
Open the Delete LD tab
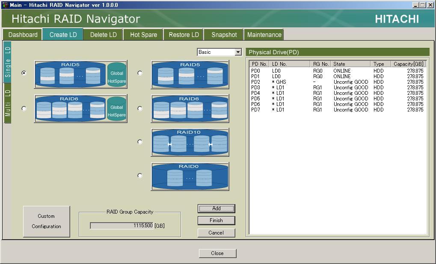coord(104,35)
